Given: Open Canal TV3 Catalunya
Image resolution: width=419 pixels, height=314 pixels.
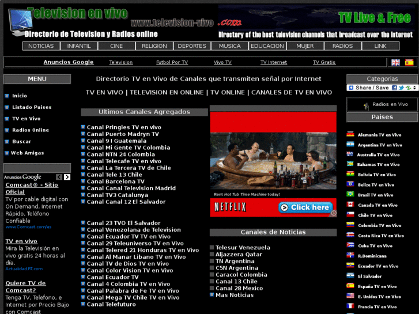Looking at the screenshot, I should [x=118, y=195].
